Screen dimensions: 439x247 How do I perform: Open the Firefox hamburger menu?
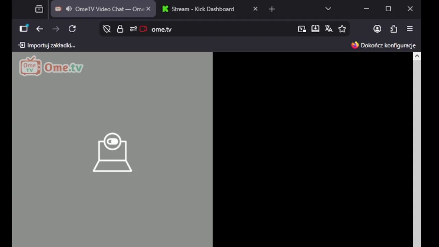click(410, 29)
